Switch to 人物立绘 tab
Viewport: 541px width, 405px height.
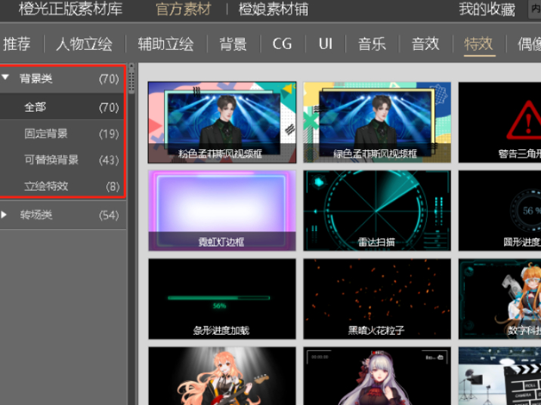tap(84, 44)
